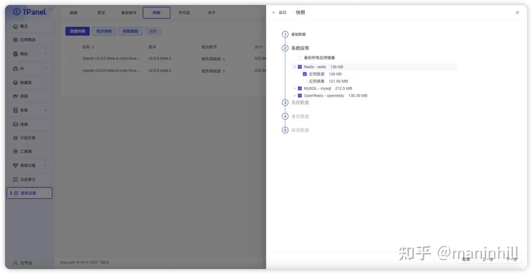Go to step 3 系统数据
The width and height of the screenshot is (532, 274).
pyautogui.click(x=295, y=103)
